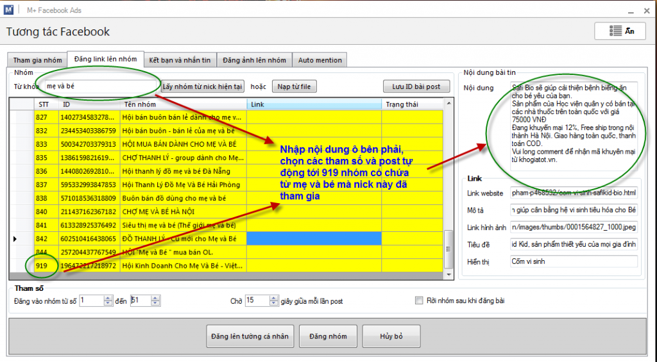Click the Hiển thị field
This screenshot has width=657, height=362.
(x=574, y=261)
